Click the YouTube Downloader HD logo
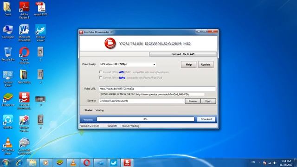Viewport: 297px width, 167px height. click(110, 43)
